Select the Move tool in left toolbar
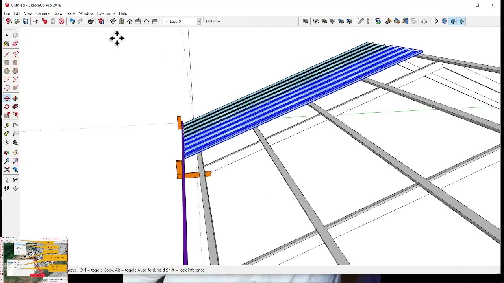 pyautogui.click(x=7, y=99)
